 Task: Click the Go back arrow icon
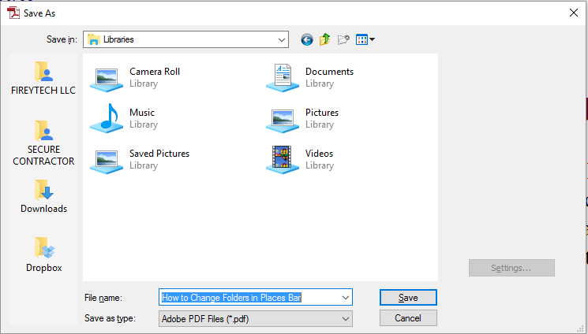[x=307, y=39]
